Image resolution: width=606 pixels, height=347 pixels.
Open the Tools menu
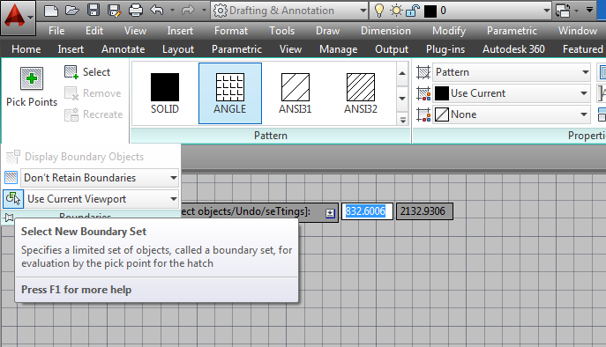coord(281,31)
